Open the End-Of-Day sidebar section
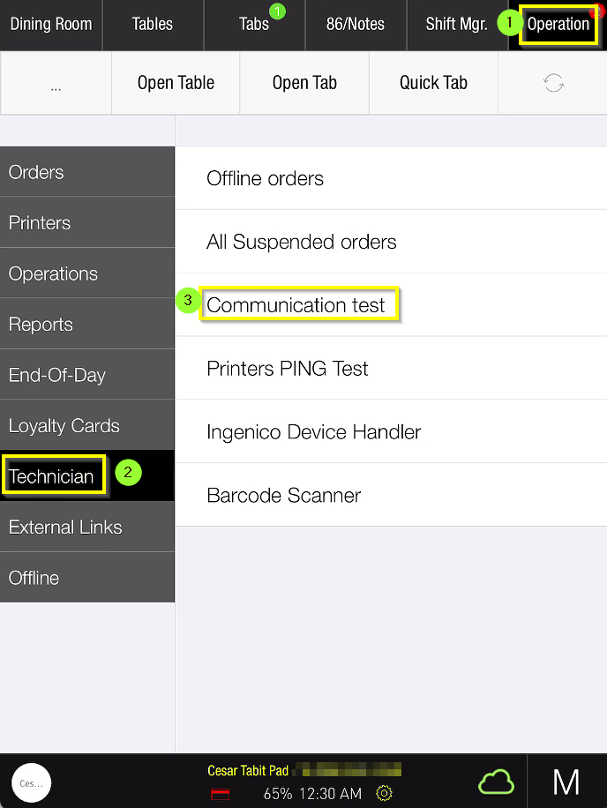Viewport: 607px width, 808px height. coord(57,375)
